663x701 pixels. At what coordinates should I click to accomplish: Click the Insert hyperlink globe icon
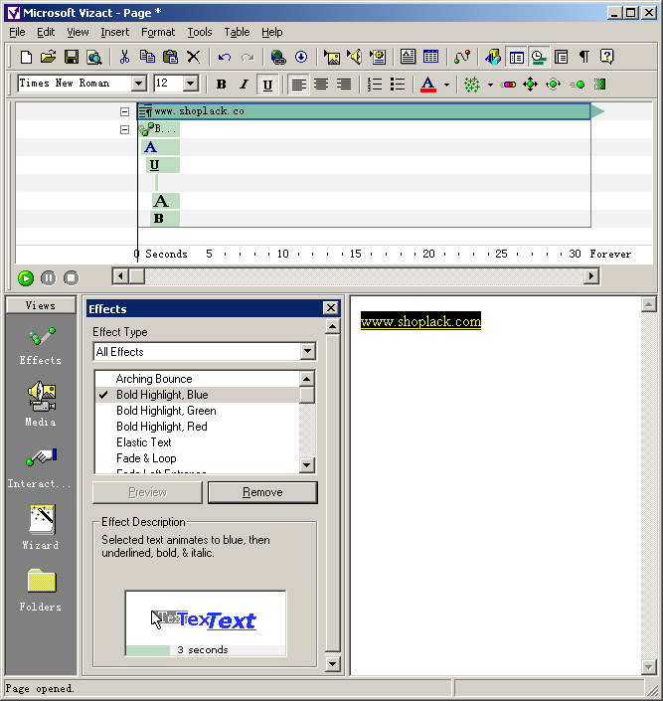click(278, 57)
